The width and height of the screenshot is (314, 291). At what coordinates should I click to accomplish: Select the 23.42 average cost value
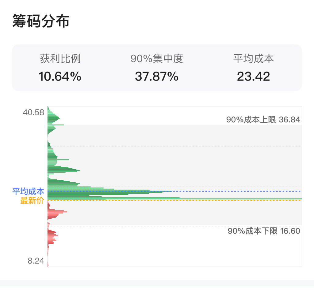253,76
